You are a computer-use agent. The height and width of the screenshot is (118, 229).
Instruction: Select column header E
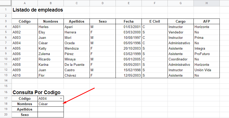[x=129, y=3]
